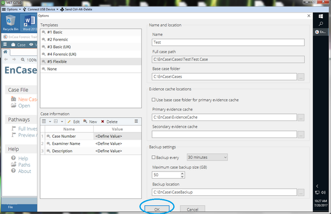
Task: Toggle the Backup every checkbox
Action: click(x=153, y=157)
